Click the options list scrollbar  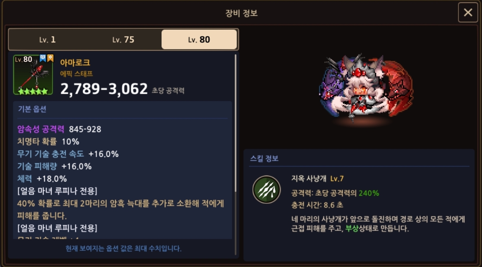tap(235, 124)
